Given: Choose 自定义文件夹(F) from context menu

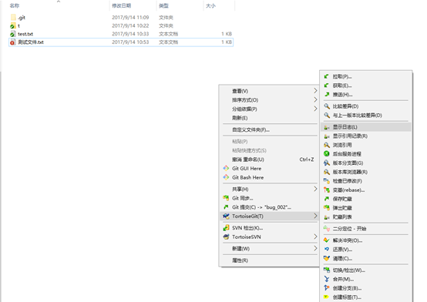Looking at the screenshot, I should tap(269, 129).
